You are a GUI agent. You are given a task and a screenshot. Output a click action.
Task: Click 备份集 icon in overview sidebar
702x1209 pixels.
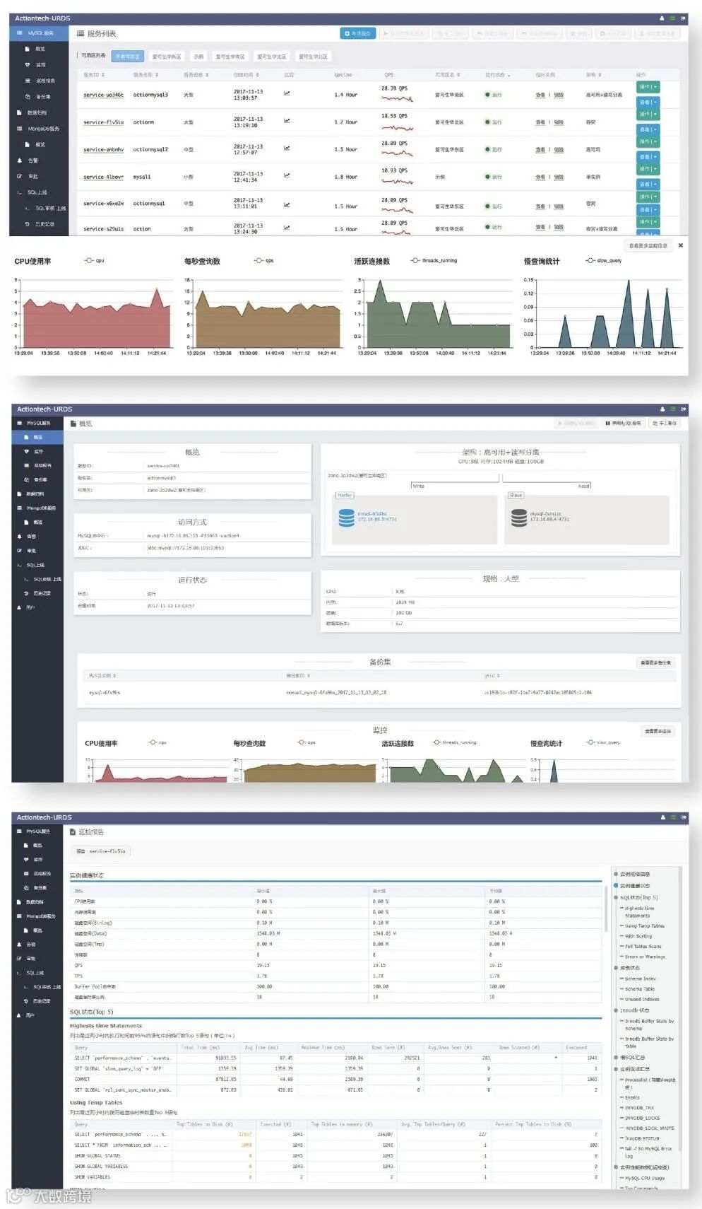click(x=27, y=479)
